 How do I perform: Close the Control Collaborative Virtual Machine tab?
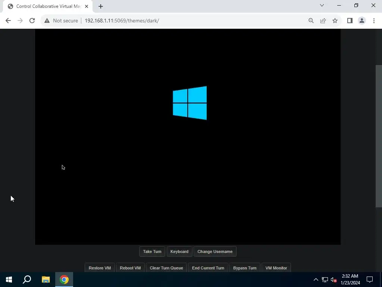coord(87,6)
